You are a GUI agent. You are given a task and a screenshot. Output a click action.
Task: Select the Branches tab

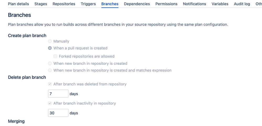coord(110,4)
